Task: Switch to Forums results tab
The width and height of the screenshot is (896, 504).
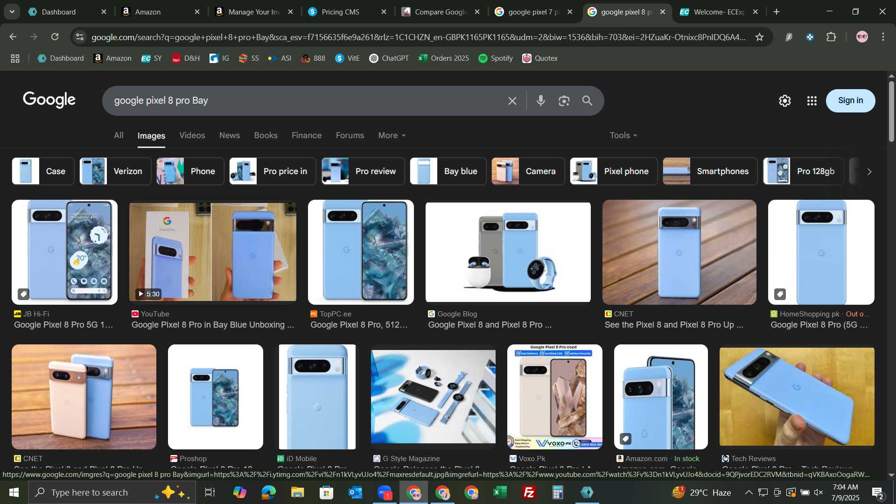Action: tap(350, 135)
